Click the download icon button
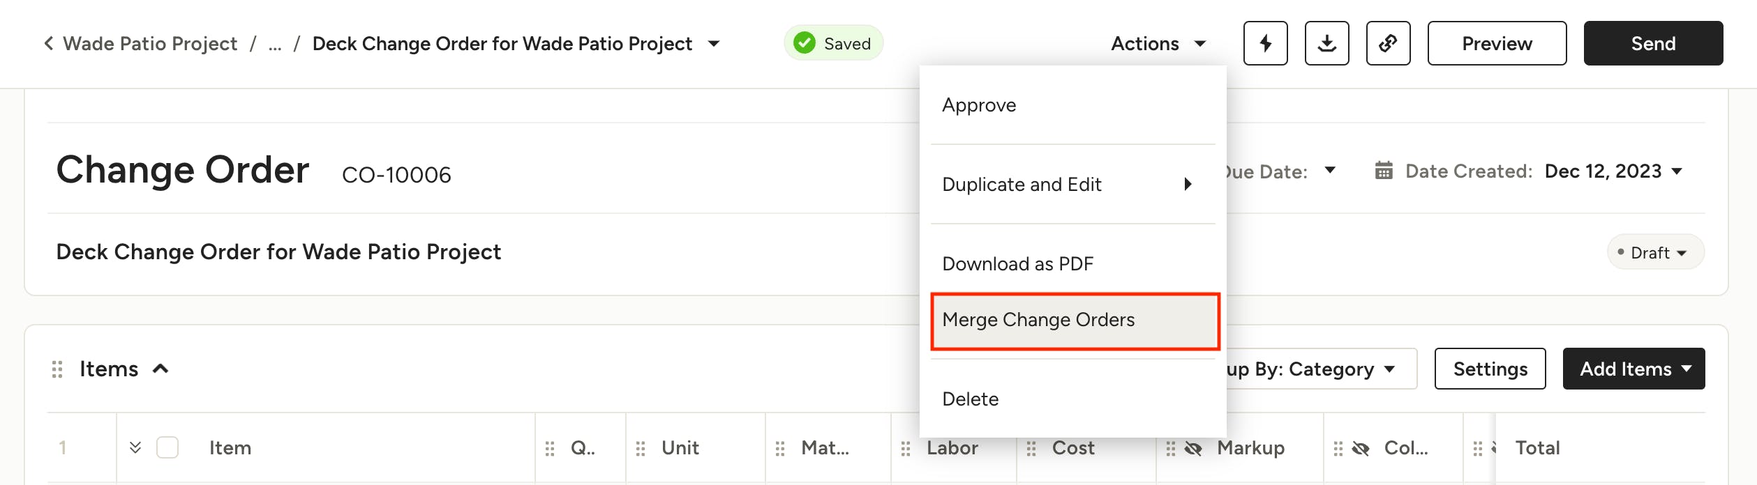1757x485 pixels. 1326,43
